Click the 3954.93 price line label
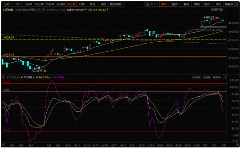Viewport: 243px width, 149px height. 9,55
